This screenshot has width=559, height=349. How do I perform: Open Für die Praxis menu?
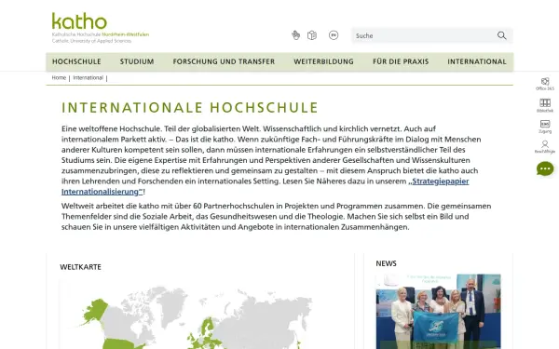coord(401,61)
